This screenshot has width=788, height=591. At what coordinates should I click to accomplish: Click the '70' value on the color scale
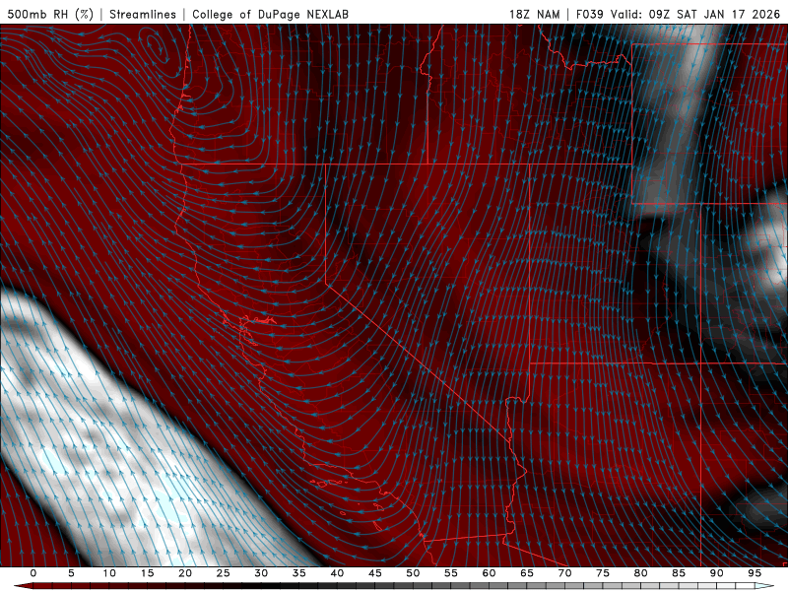tap(564, 573)
